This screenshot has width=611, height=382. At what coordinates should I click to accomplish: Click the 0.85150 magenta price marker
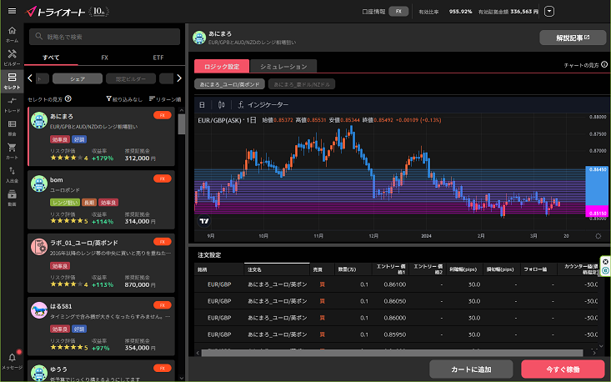(598, 214)
